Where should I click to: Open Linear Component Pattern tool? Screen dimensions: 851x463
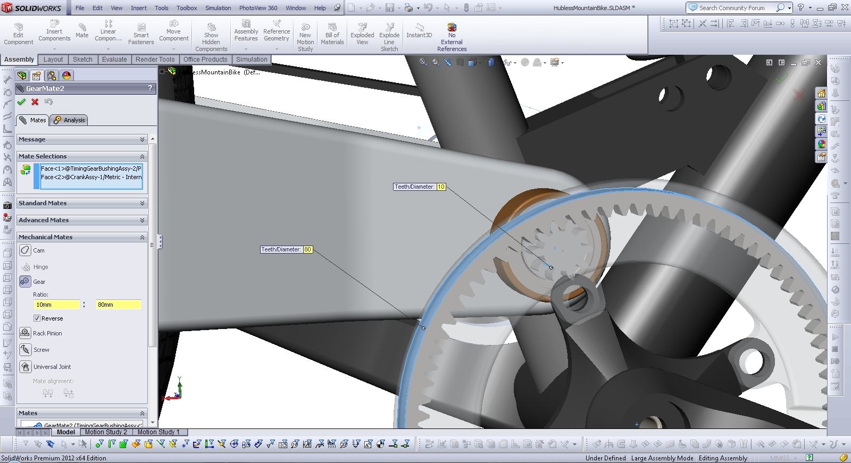click(x=108, y=31)
